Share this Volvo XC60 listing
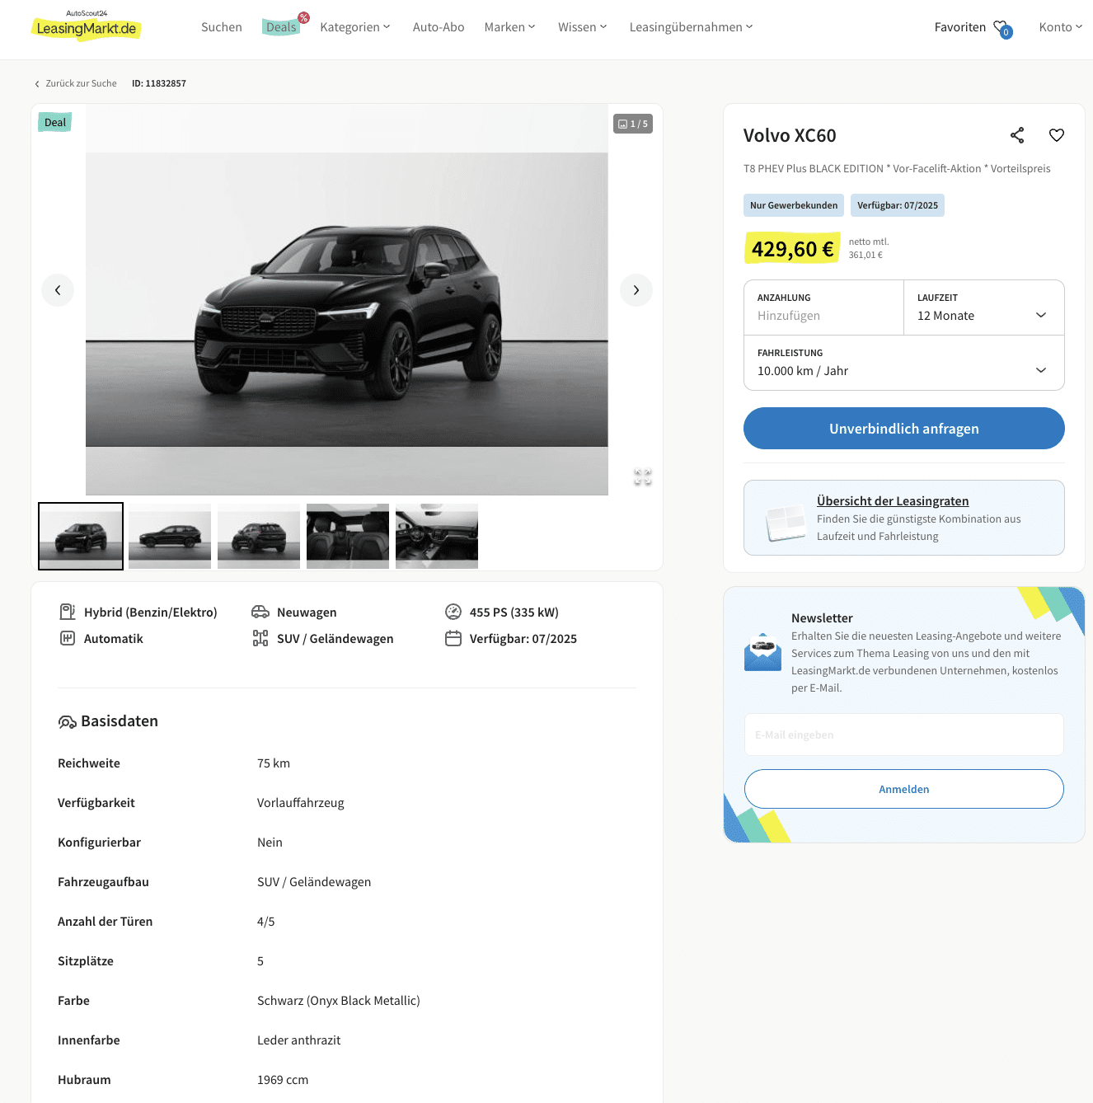The width and height of the screenshot is (1093, 1103). point(1017,135)
